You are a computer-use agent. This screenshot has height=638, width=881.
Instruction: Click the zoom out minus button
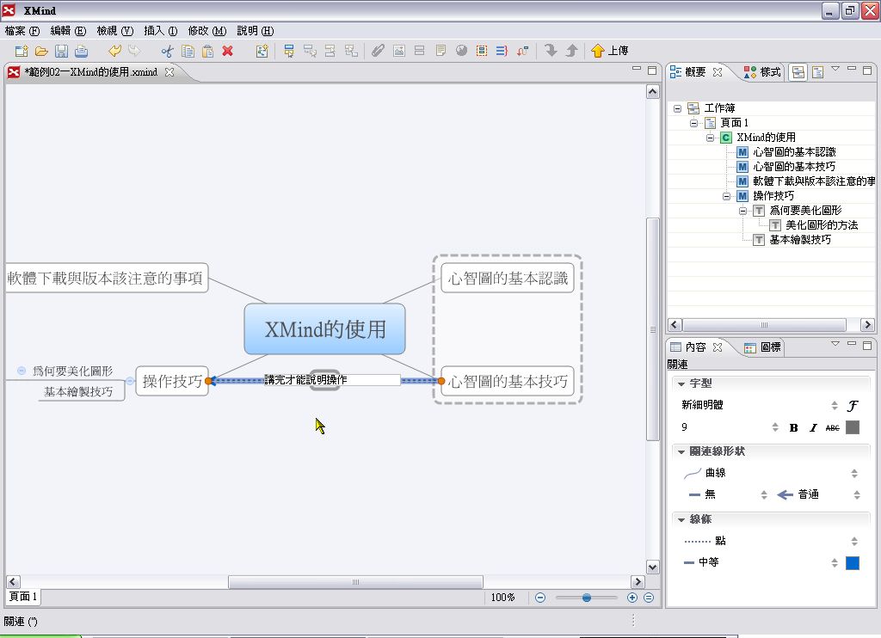540,598
